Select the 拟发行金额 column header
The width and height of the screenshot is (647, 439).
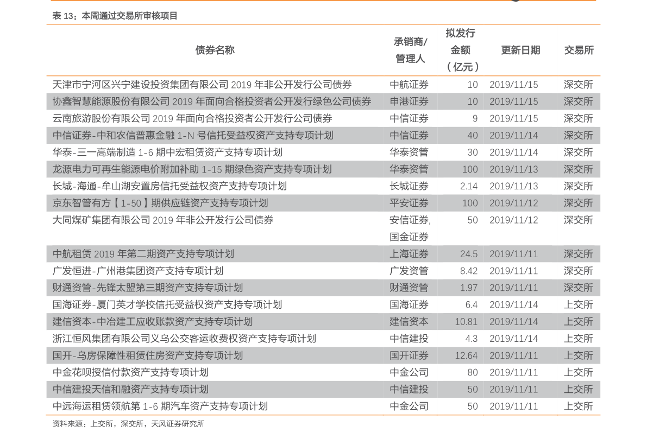(x=461, y=50)
